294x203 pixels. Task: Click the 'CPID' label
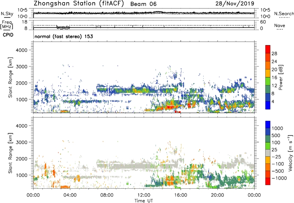click(x=8, y=35)
